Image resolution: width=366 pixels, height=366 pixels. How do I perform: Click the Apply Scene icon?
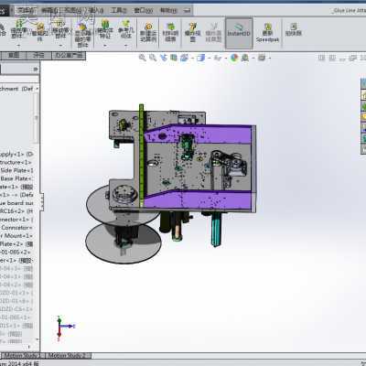tap(245, 58)
